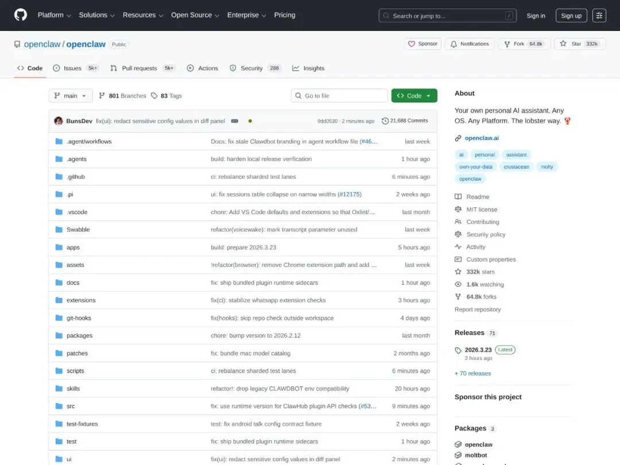Open the patches folder
620x465 pixels.
pyautogui.click(x=77, y=353)
